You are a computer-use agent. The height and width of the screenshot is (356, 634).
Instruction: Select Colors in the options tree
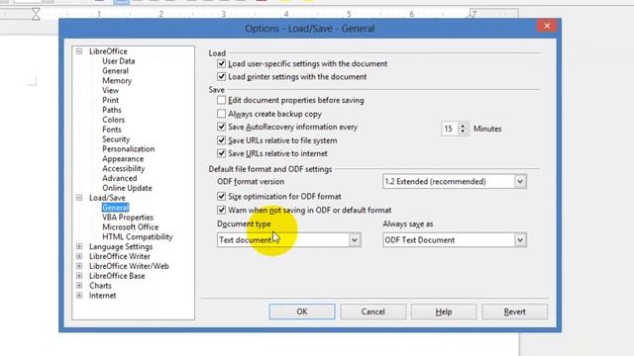[x=113, y=120]
